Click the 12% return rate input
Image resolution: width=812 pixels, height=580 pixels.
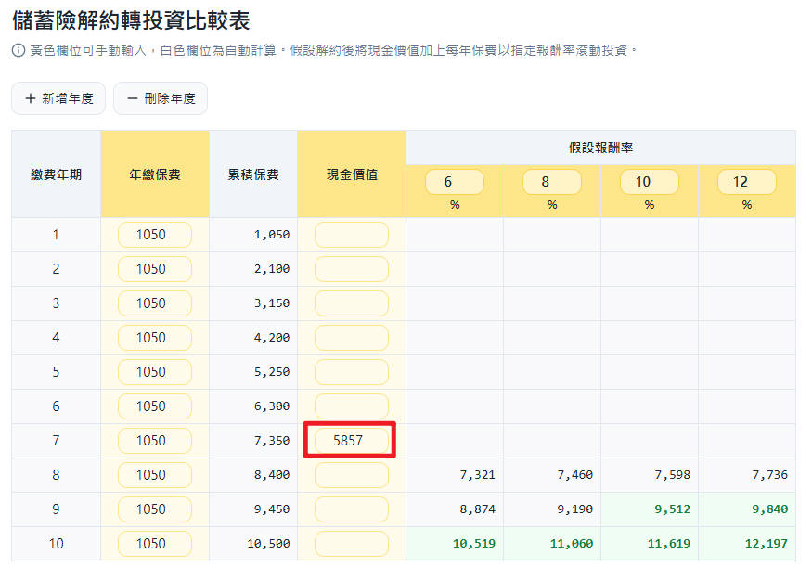(746, 182)
